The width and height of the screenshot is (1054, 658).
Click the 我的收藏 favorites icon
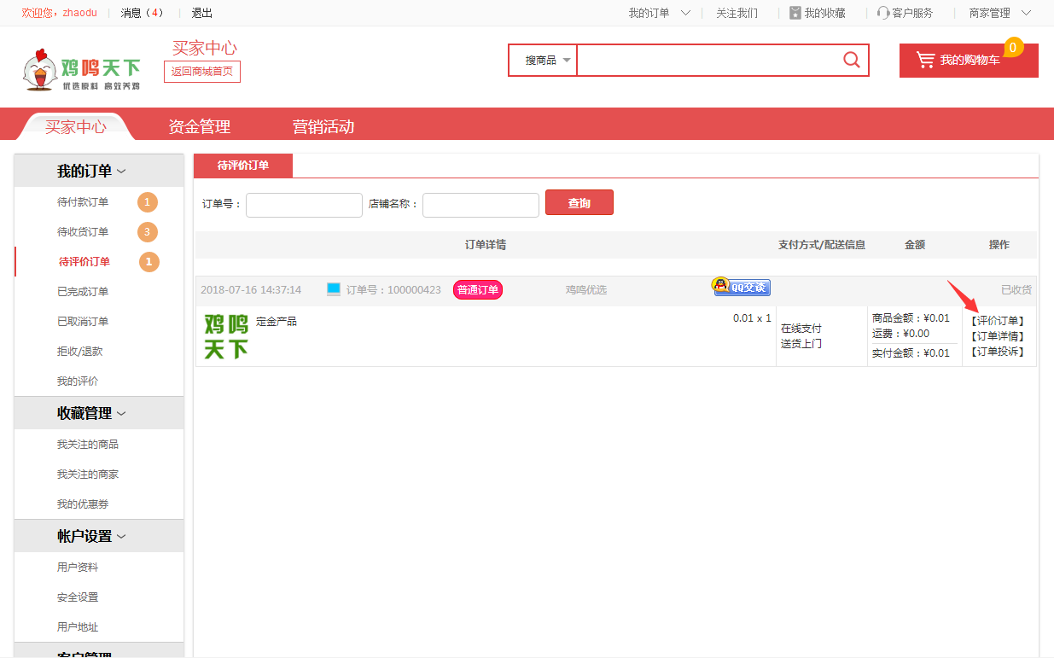(795, 13)
